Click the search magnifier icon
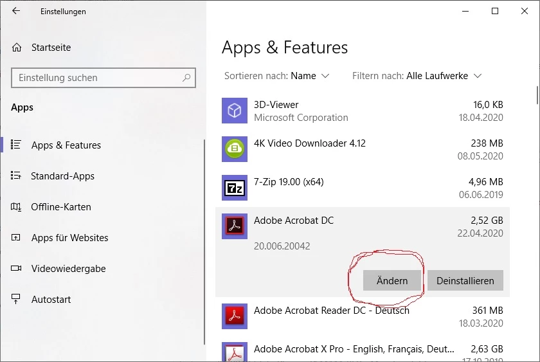 186,78
